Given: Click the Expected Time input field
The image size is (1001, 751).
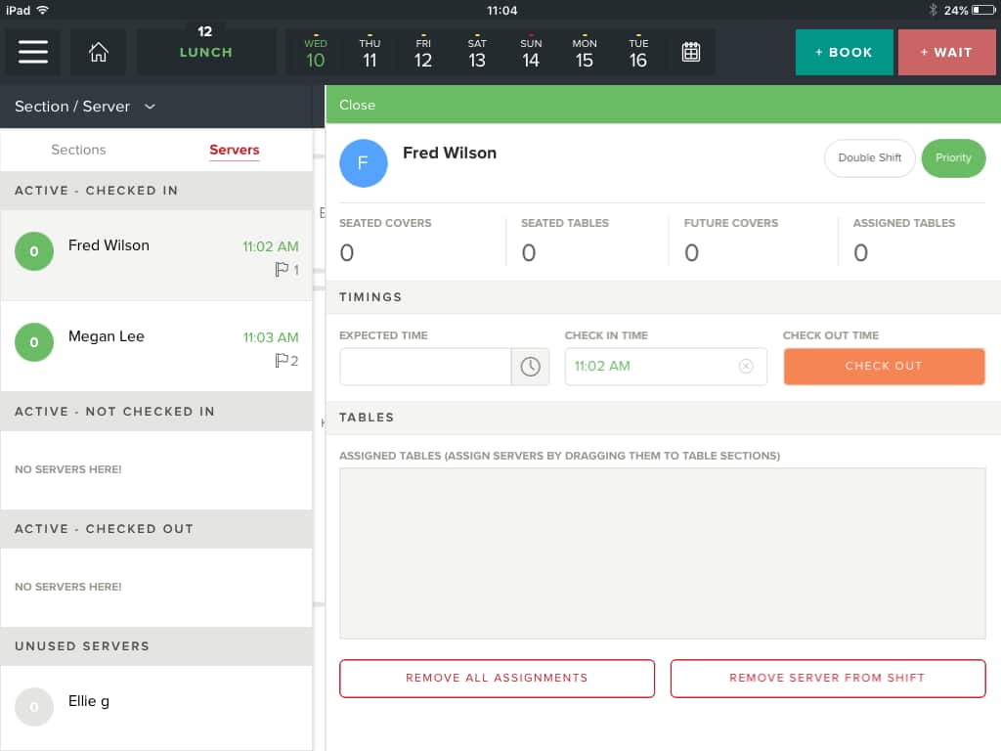Looking at the screenshot, I should 425,367.
